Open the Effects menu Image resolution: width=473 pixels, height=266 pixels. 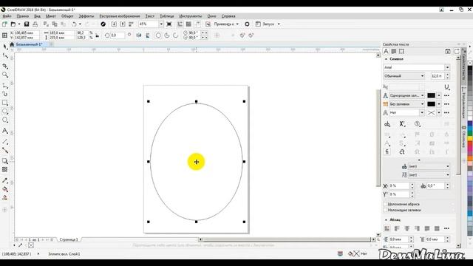86,16
